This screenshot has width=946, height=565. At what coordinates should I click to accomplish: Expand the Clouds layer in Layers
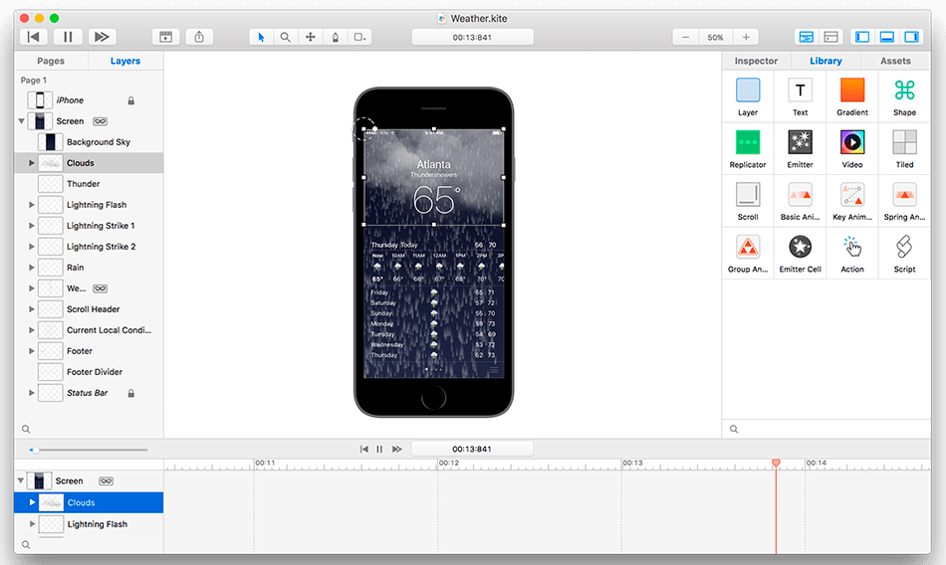[x=32, y=163]
